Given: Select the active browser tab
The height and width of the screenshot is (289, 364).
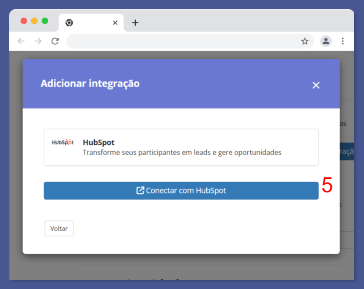Looking at the screenshot, I should [91, 23].
